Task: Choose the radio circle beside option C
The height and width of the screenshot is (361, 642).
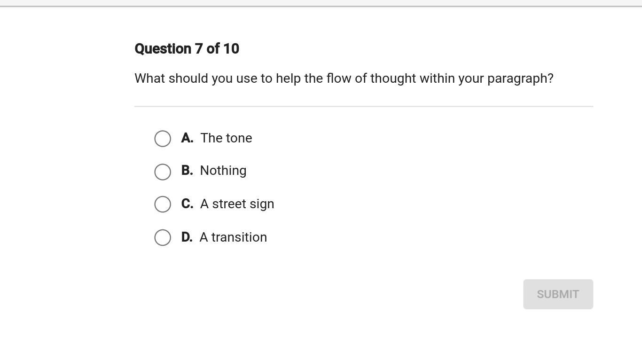Action: coord(163,204)
